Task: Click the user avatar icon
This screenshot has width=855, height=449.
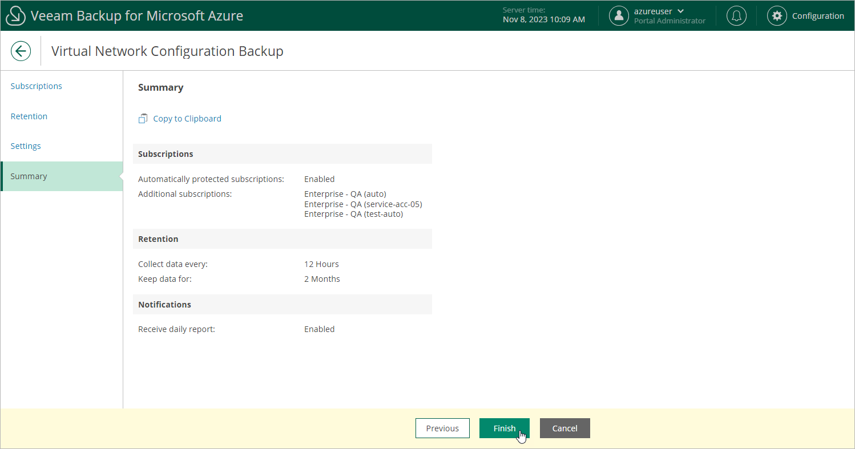Action: (619, 16)
